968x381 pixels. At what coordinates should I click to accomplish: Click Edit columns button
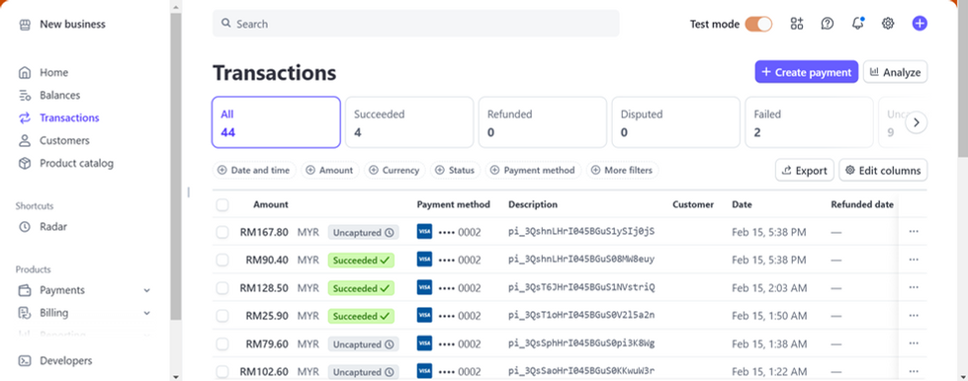[x=883, y=170]
